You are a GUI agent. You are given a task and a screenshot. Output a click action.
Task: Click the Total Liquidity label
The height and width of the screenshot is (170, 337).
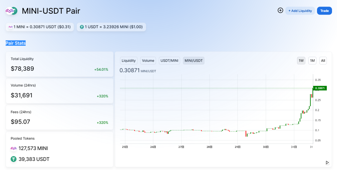click(x=22, y=59)
